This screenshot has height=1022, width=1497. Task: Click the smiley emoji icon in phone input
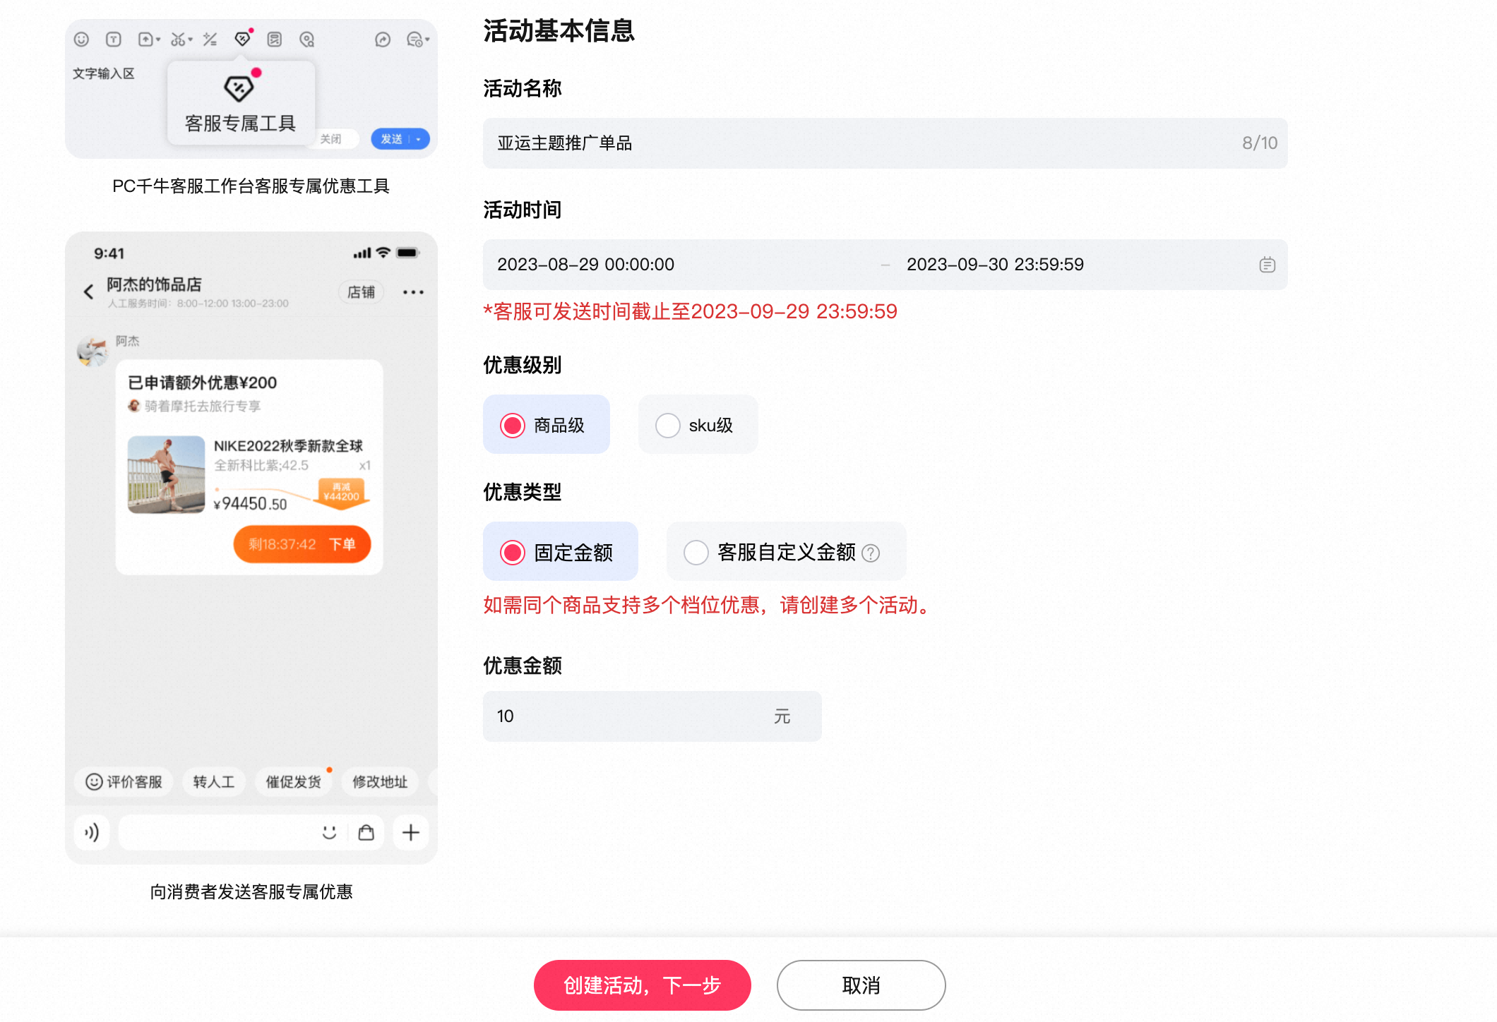coord(329,833)
